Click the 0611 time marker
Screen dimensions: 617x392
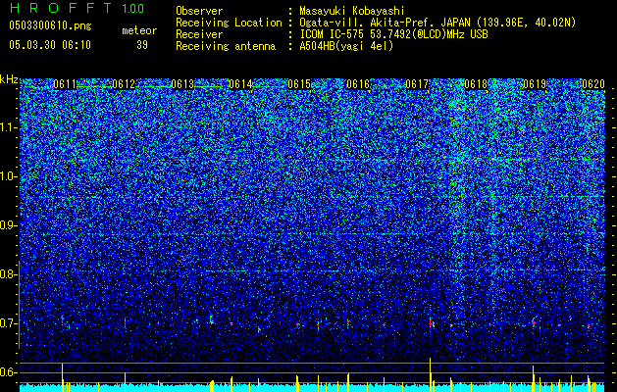[65, 84]
